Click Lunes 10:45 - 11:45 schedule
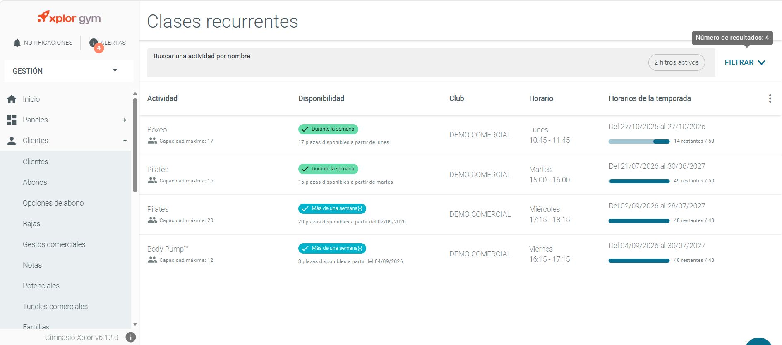Screen dimensions: 782x345 coord(549,135)
